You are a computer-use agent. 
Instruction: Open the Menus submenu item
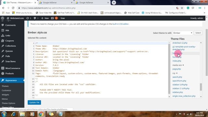pyautogui.click(x=5, y=99)
